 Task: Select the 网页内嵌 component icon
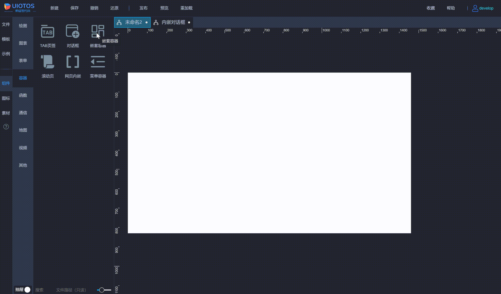pyautogui.click(x=72, y=62)
